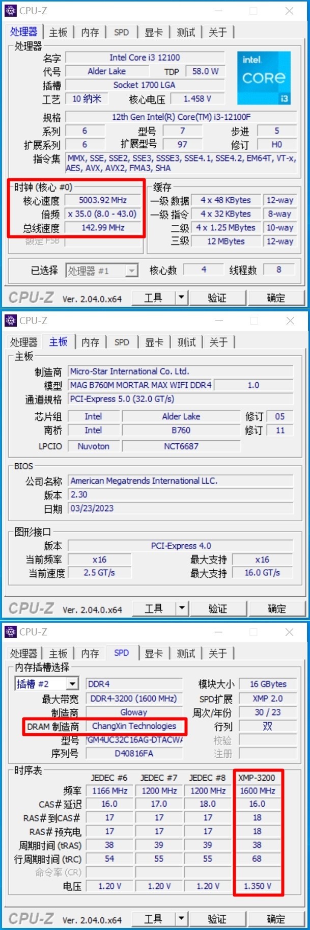Click 确定 button in SPD window

point(276,919)
